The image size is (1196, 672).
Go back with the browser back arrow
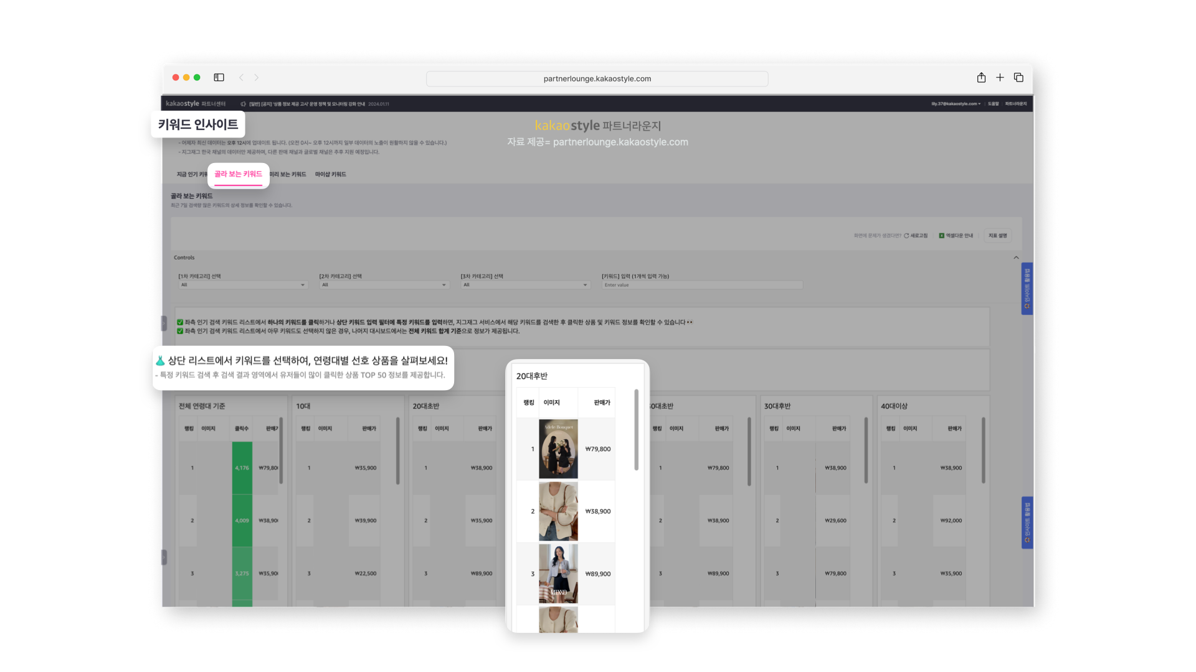click(x=241, y=78)
